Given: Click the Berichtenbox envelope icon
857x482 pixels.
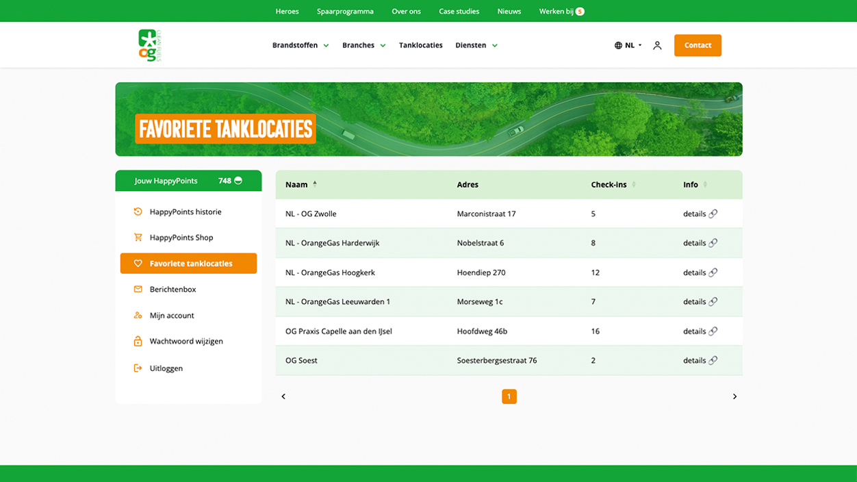Looking at the screenshot, I should coord(138,290).
